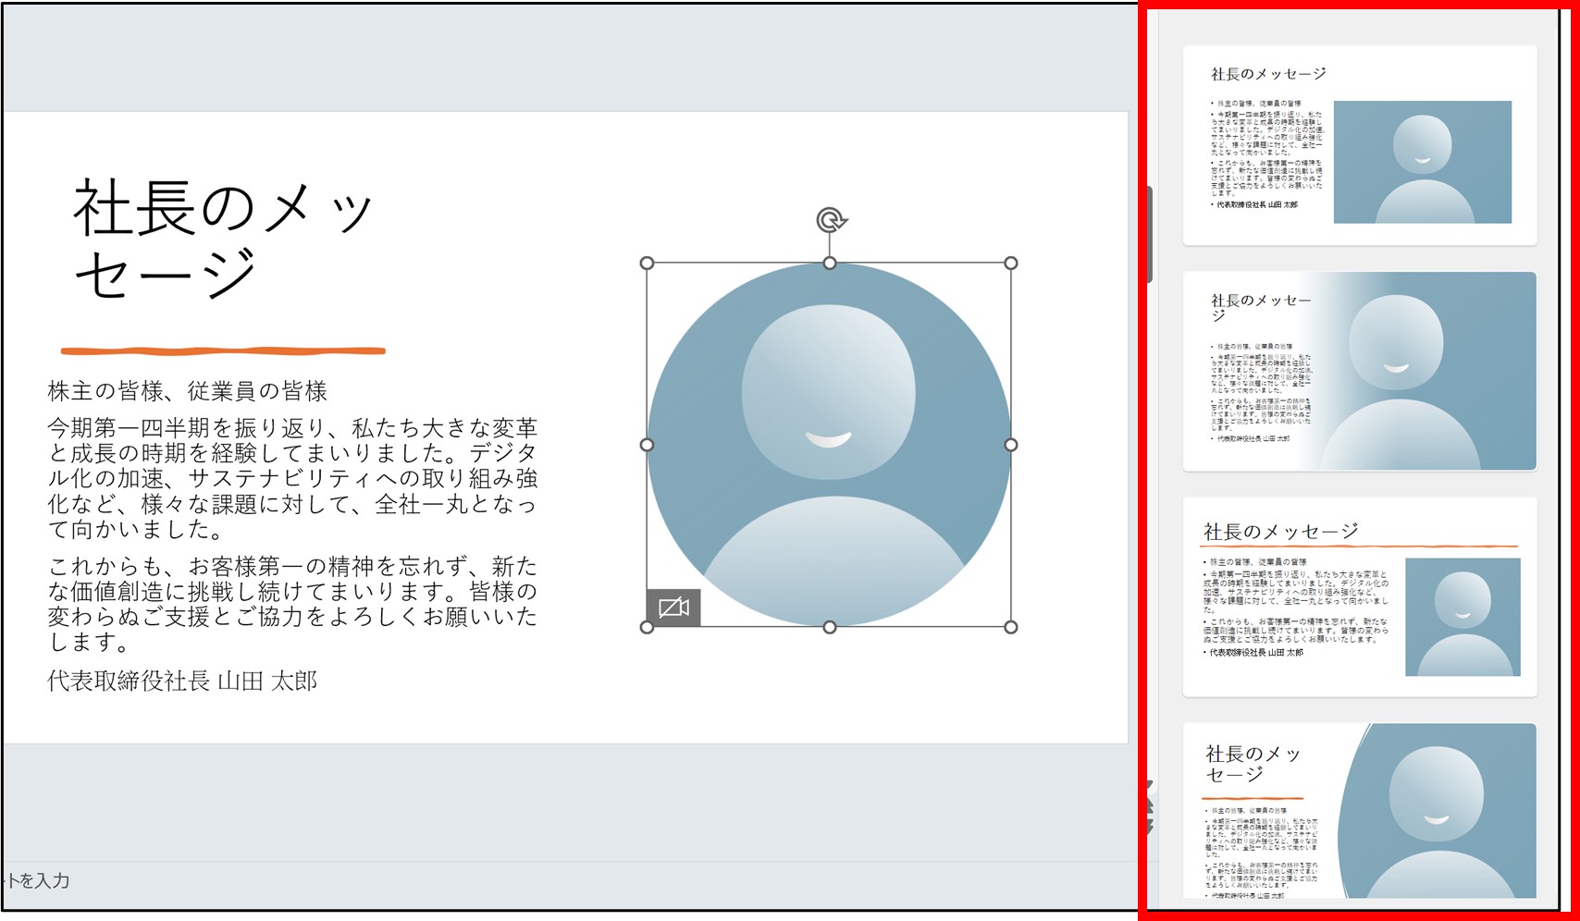Click the top-left corner handle of the picture
Image resolution: width=1580 pixels, height=921 pixels.
tap(647, 263)
